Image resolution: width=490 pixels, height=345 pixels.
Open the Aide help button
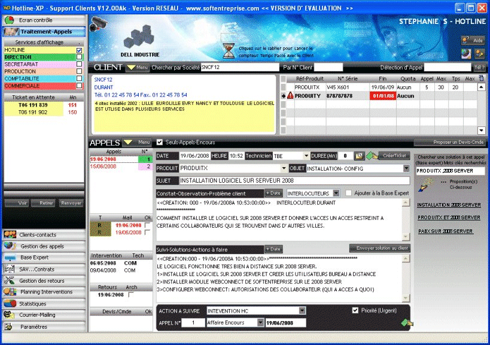click(x=473, y=40)
